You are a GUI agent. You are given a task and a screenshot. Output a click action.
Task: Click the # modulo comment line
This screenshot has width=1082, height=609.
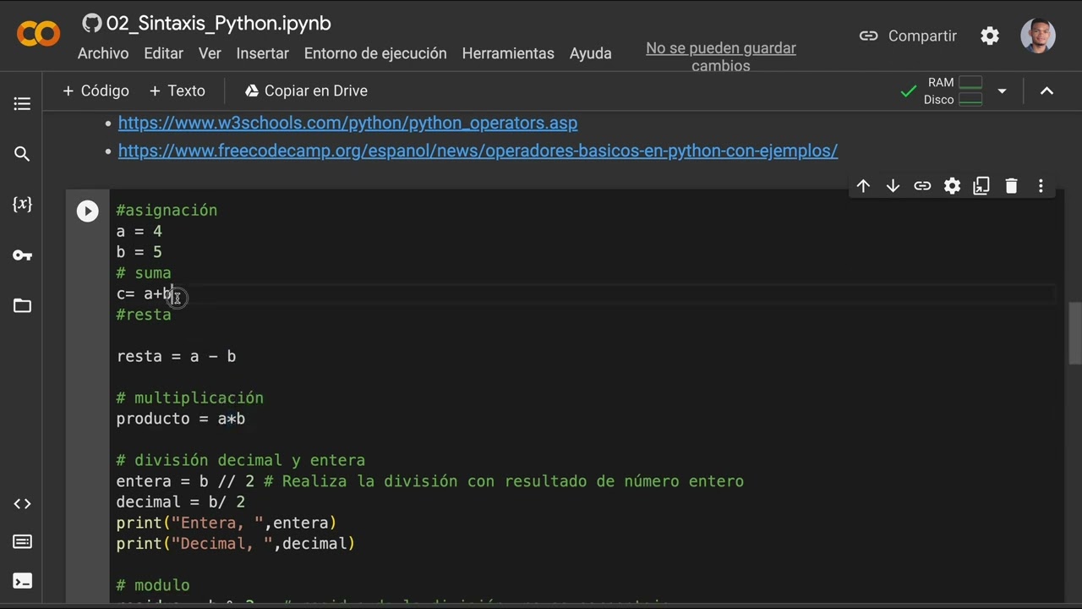coord(153,585)
